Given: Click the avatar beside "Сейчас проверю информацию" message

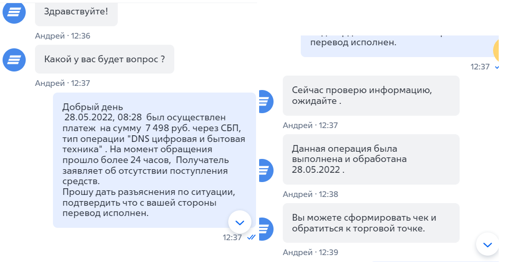Looking at the screenshot, I should pos(264,101).
